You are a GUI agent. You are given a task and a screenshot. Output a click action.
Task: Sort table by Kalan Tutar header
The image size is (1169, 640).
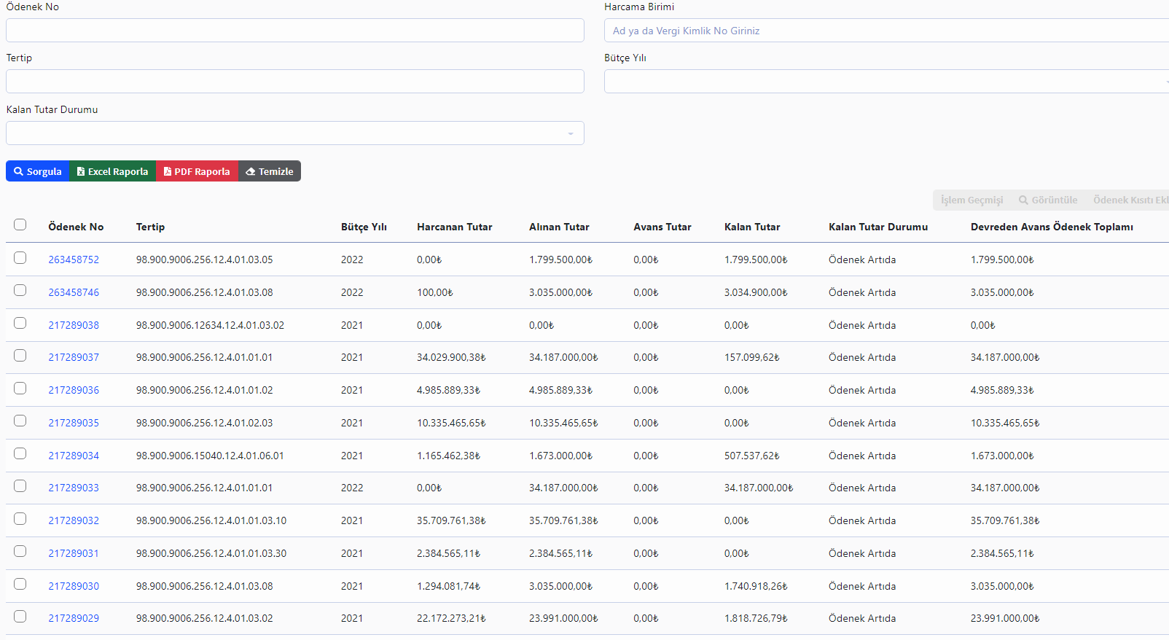(751, 227)
